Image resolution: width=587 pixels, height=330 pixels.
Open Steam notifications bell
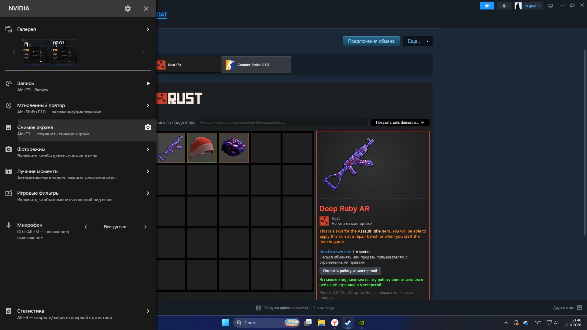(504, 6)
